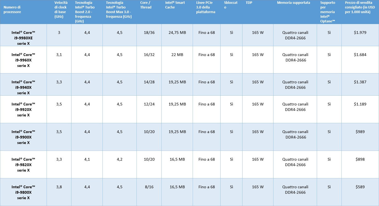
Task: Click the 14/28 core/thread value
Action: tap(149, 82)
